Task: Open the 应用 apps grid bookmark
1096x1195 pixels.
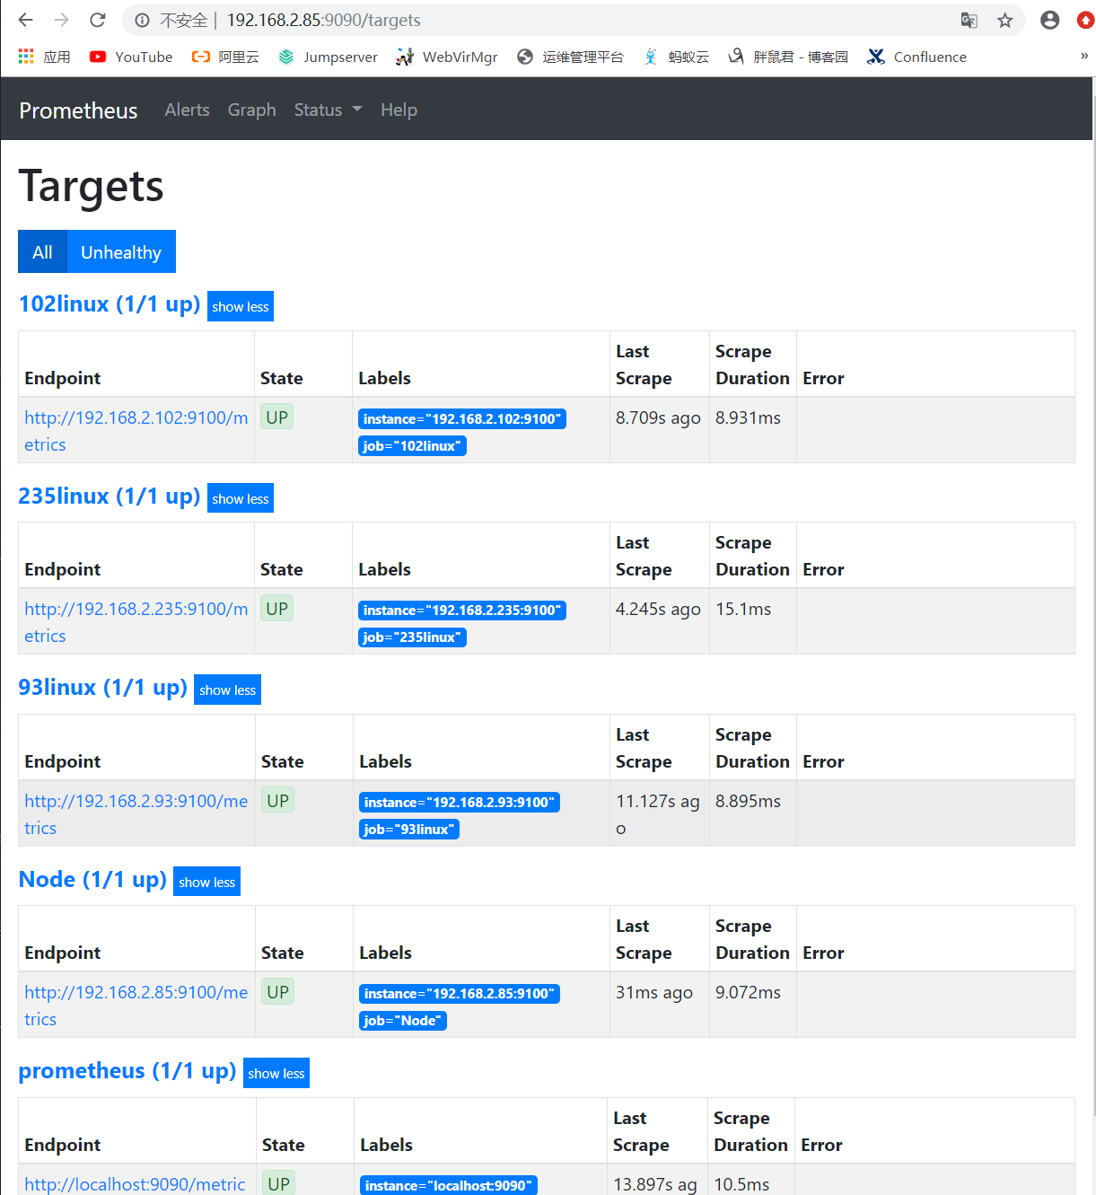Action: [44, 57]
